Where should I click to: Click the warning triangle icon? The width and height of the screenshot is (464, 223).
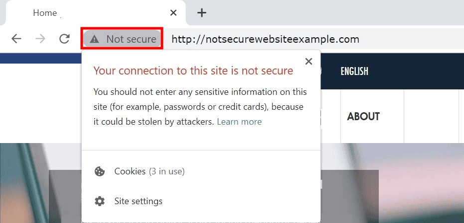click(x=95, y=39)
